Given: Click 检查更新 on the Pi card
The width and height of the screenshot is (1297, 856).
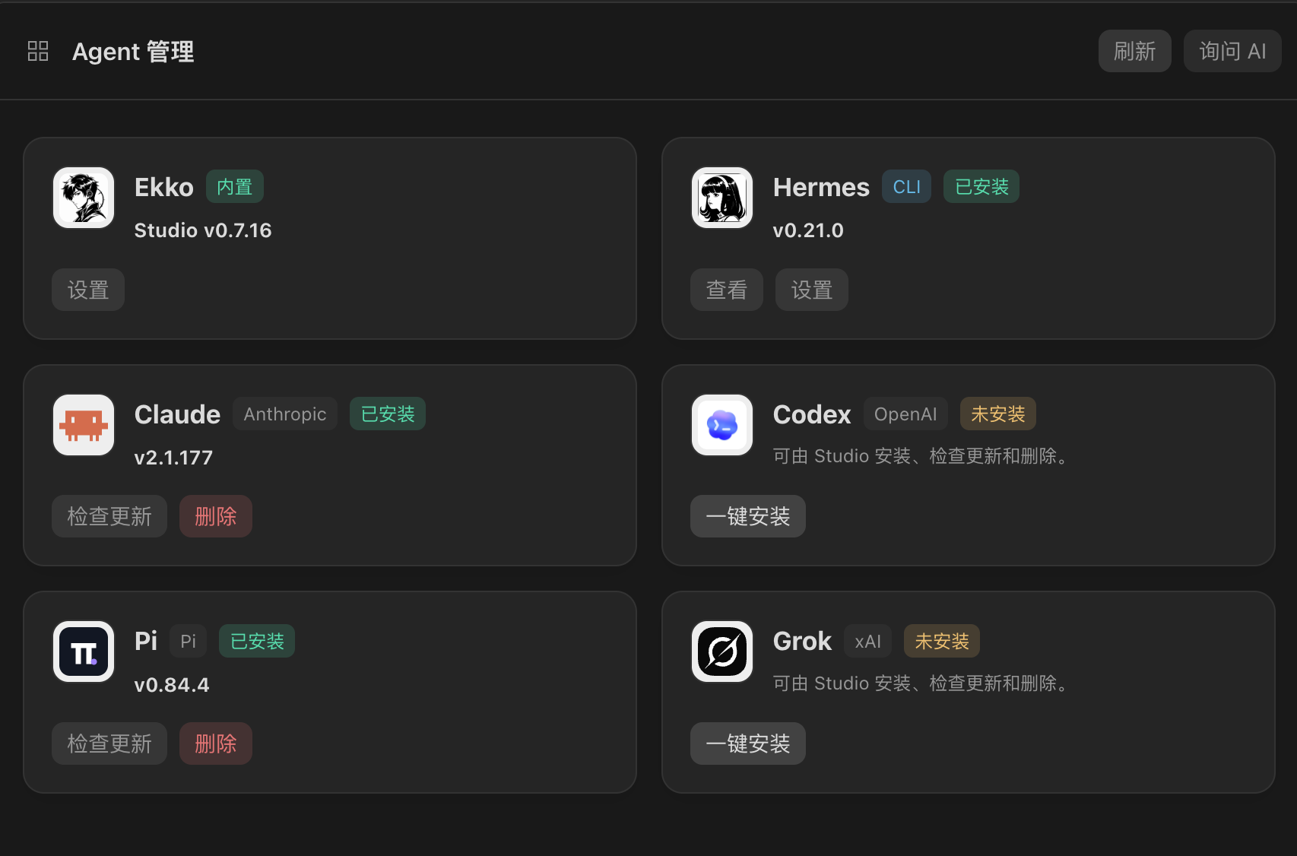Looking at the screenshot, I should coord(109,743).
